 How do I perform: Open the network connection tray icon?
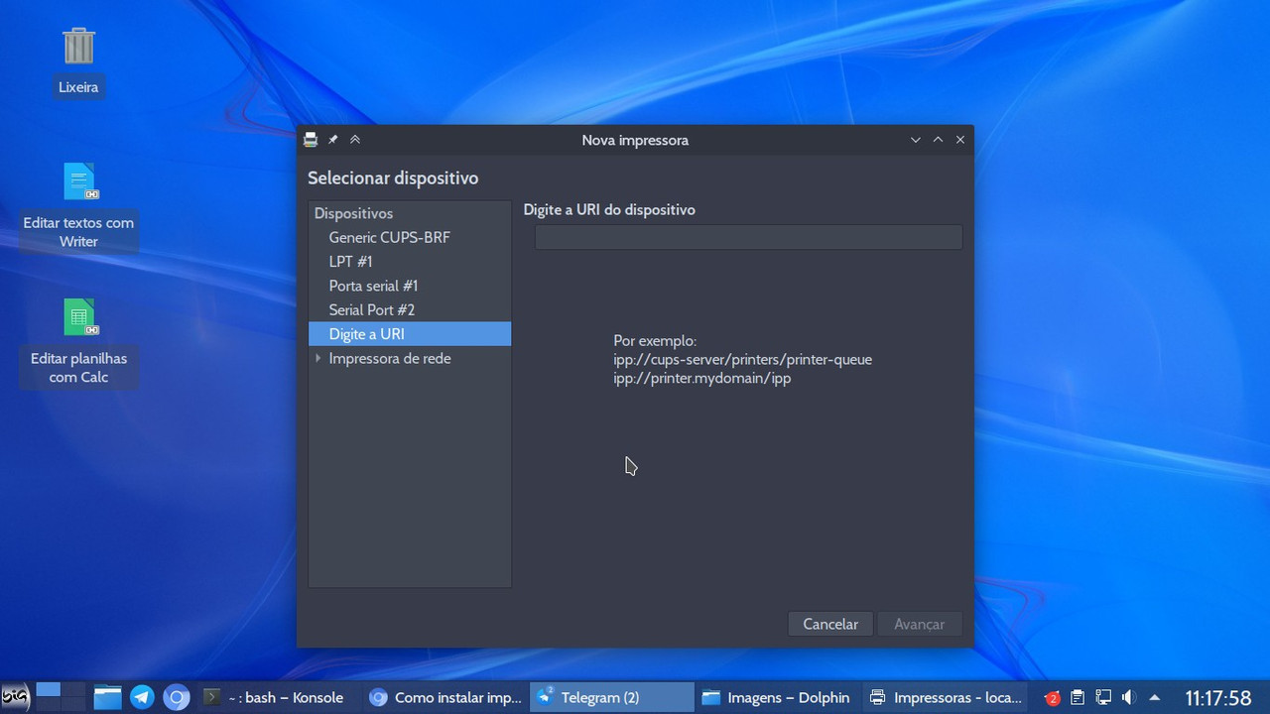pos(1103,698)
